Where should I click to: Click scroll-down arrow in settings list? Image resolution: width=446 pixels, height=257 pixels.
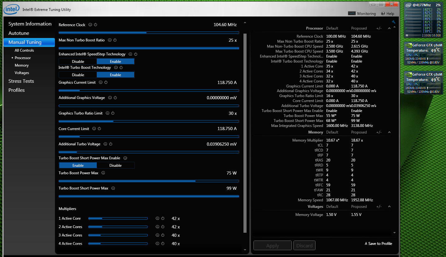(245, 250)
